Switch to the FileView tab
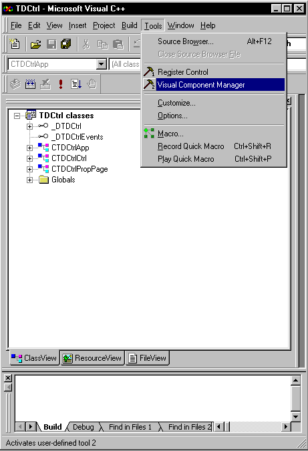308x451 pixels. point(147,358)
